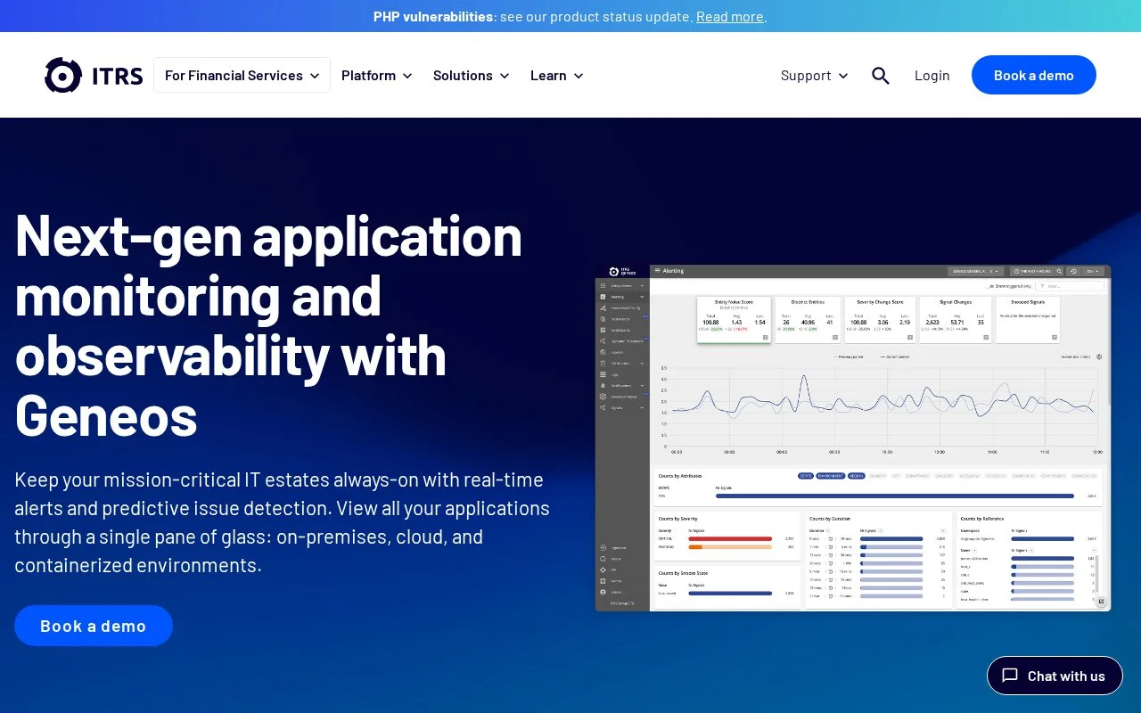Open the Geneos dashboard screenshot image
Screen dimensions: 1141x713
pos(853,438)
